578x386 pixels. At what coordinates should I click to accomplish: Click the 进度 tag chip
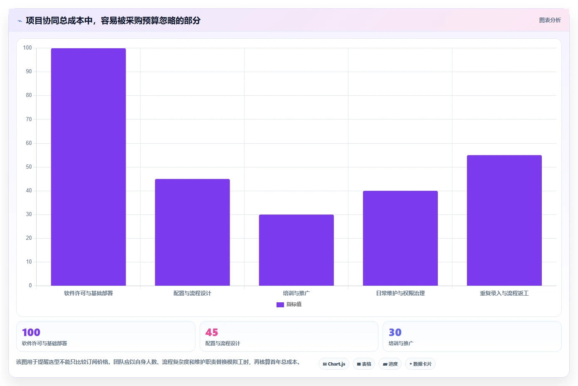click(390, 364)
